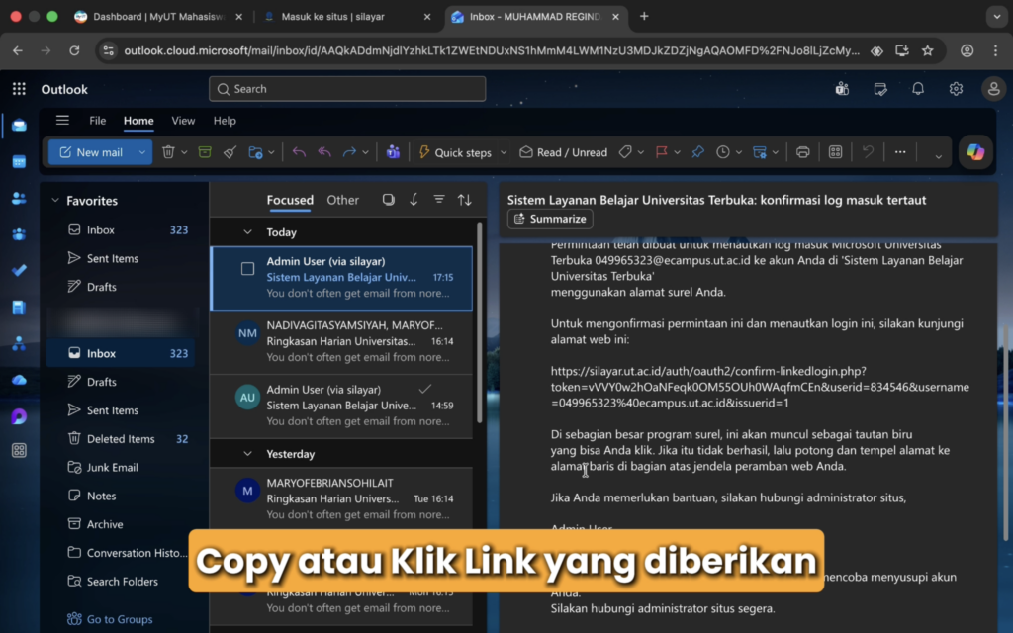Open the filter icon above the message list
This screenshot has width=1013, height=633.
click(x=438, y=199)
